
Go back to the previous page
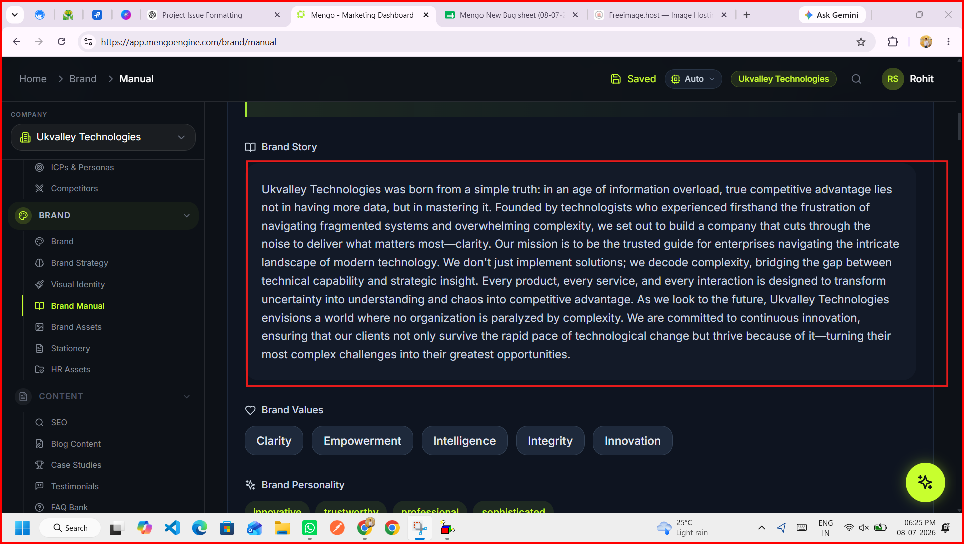point(17,42)
